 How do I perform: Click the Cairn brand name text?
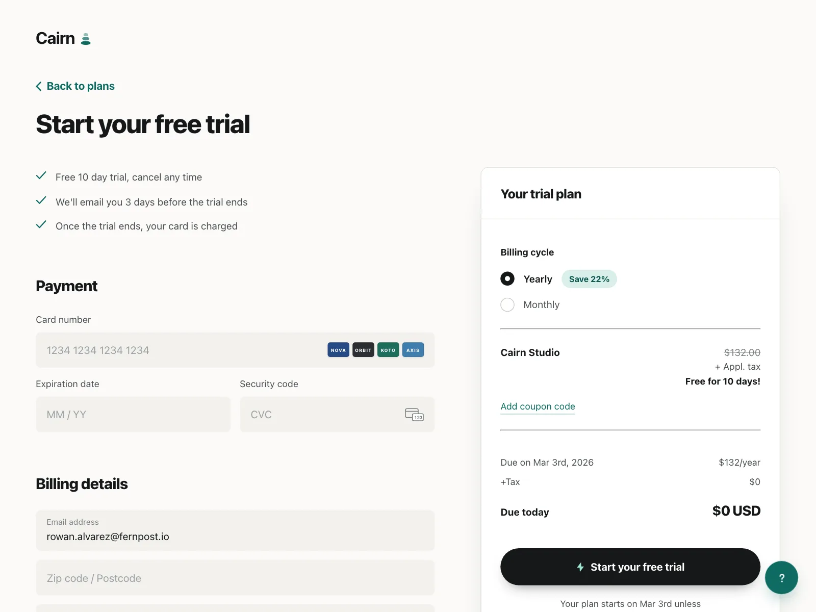(55, 38)
